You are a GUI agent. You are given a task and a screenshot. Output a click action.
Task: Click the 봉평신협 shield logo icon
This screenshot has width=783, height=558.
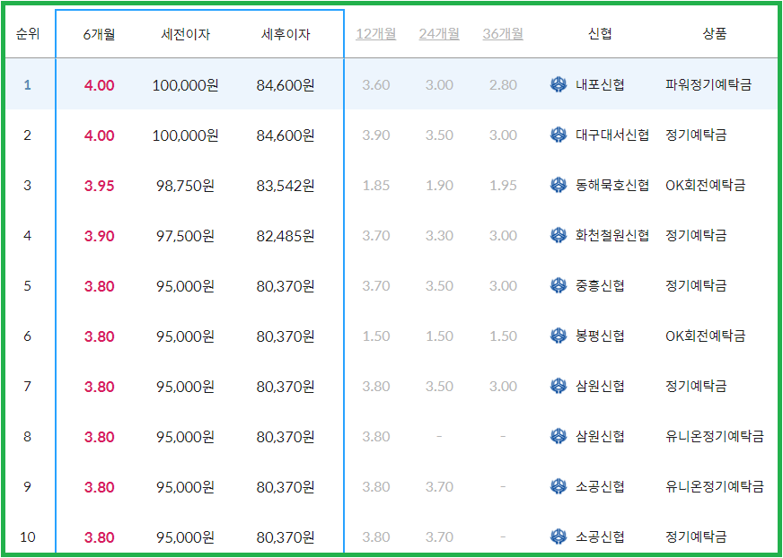pyautogui.click(x=558, y=334)
